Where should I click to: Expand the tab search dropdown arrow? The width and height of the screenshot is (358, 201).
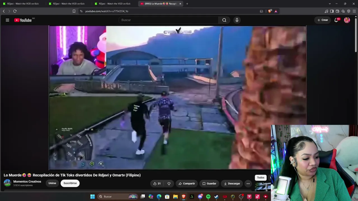tap(330, 4)
